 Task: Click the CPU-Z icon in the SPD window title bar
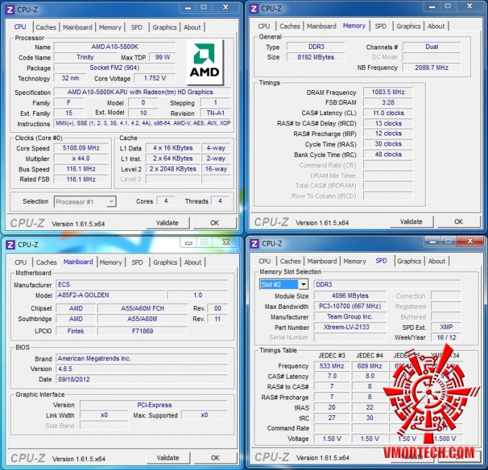tap(254, 244)
